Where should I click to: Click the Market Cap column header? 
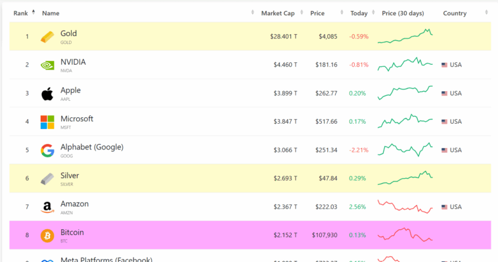[278, 13]
